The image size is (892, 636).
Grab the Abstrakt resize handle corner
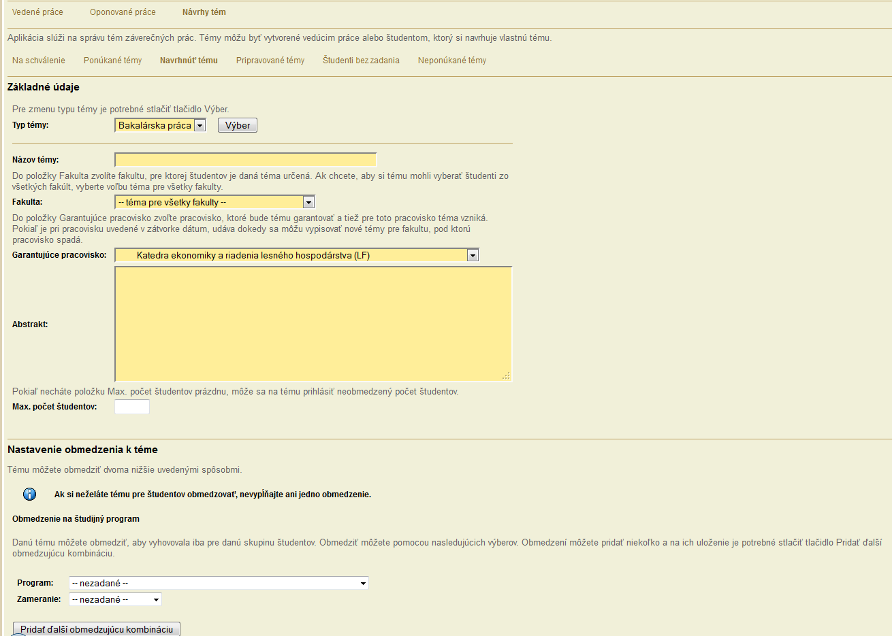tap(506, 375)
